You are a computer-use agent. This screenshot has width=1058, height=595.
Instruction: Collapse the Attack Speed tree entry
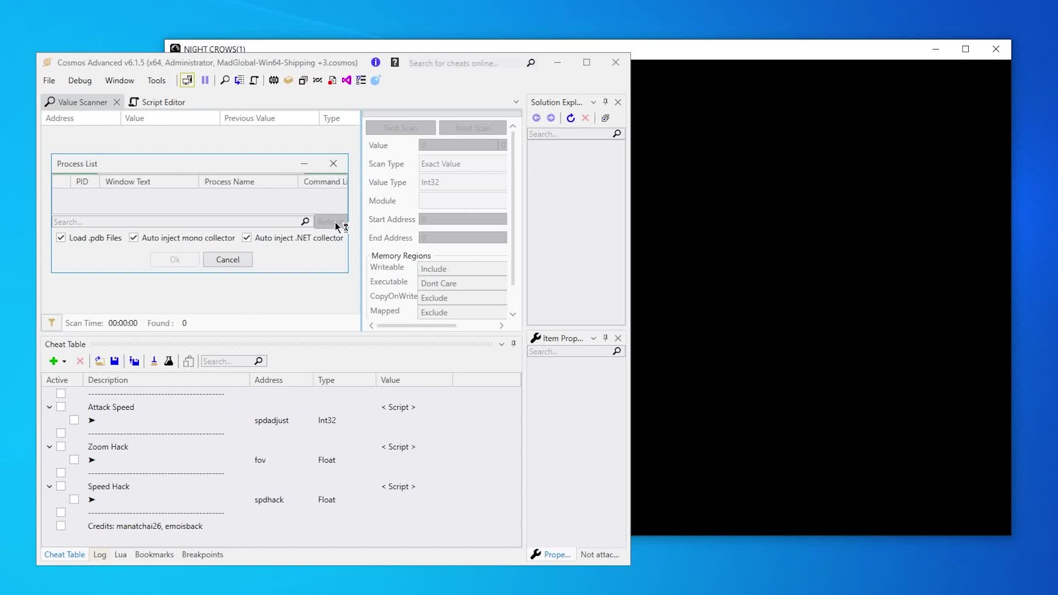(50, 407)
